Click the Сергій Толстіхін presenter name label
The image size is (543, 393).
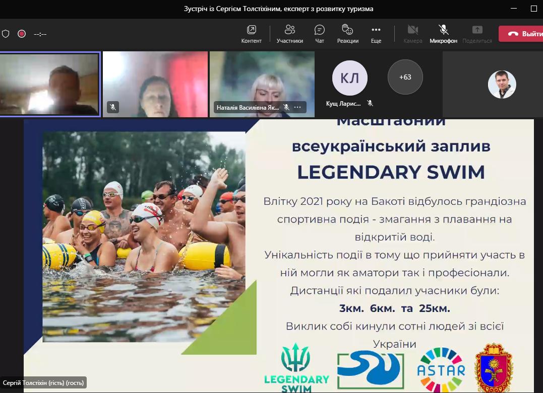pyautogui.click(x=43, y=383)
